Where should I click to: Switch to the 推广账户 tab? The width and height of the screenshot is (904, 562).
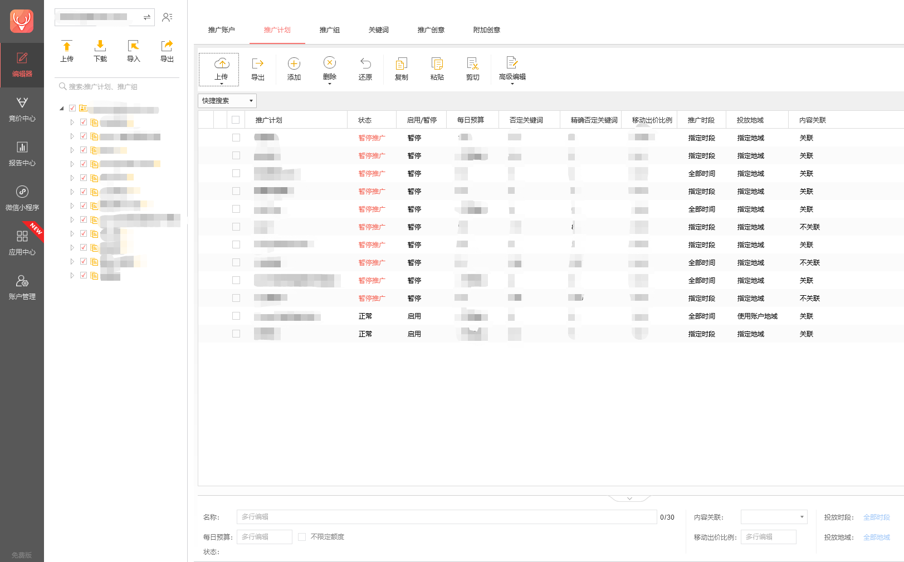coord(222,30)
